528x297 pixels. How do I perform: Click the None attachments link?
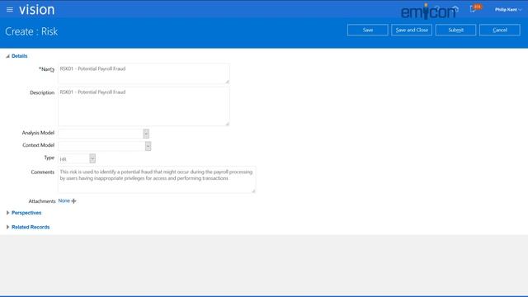64,200
